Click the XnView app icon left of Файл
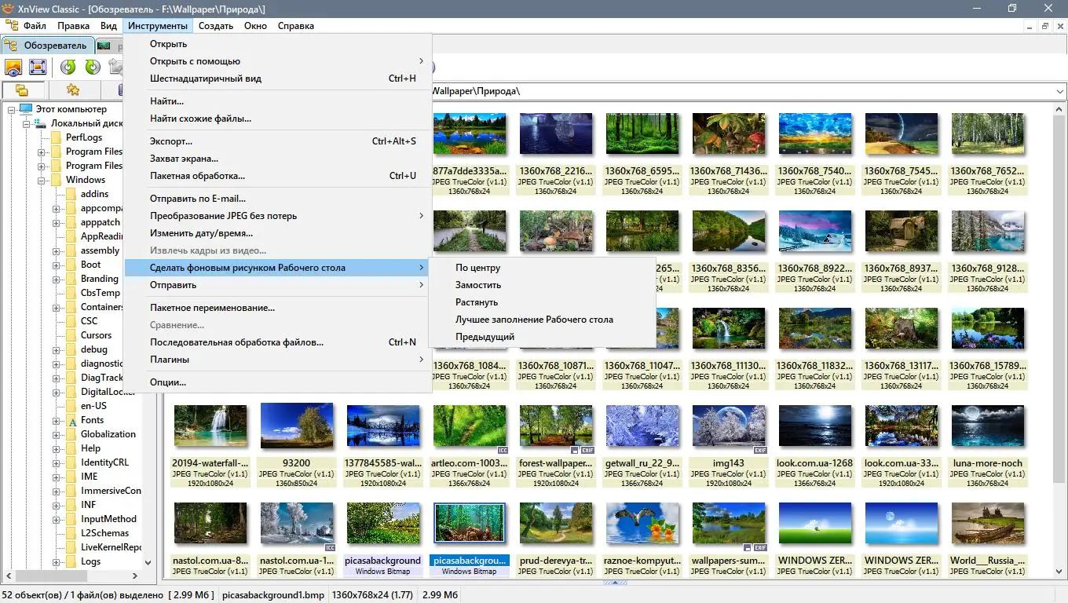 11,26
